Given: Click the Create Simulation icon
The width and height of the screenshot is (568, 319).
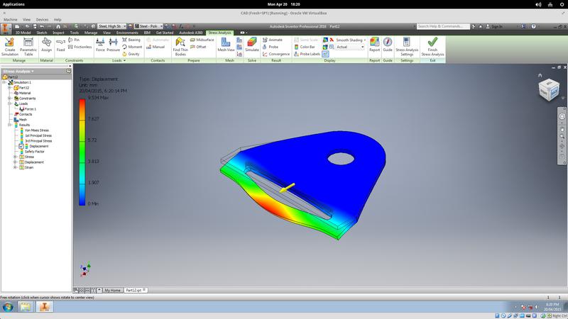Looking at the screenshot, I should click(x=11, y=45).
